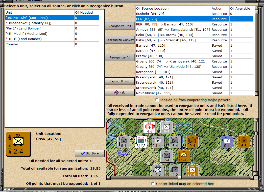Select the Yugoslav 4-4 mountain corps counter
The image size is (264, 192).
149,128
